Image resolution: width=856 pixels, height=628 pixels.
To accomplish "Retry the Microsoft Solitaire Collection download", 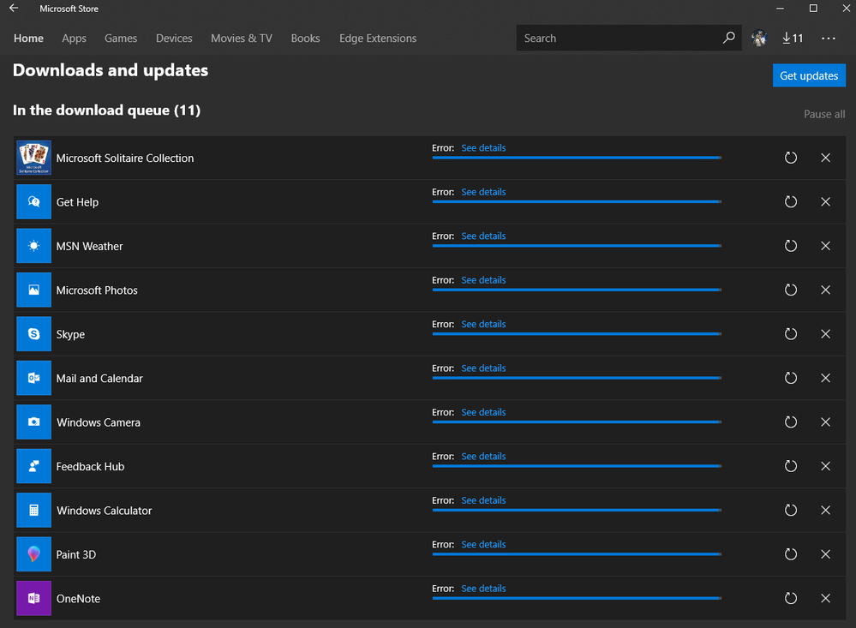I will pos(791,158).
